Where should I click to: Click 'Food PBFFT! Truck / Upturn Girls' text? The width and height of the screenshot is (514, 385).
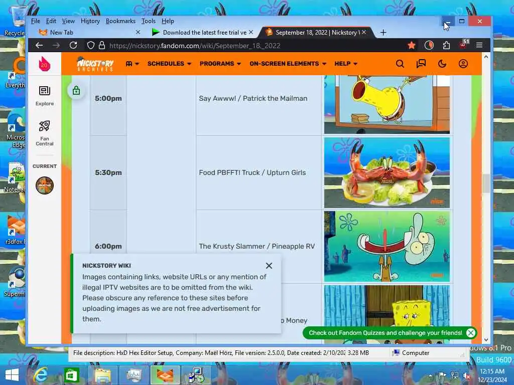tap(252, 172)
